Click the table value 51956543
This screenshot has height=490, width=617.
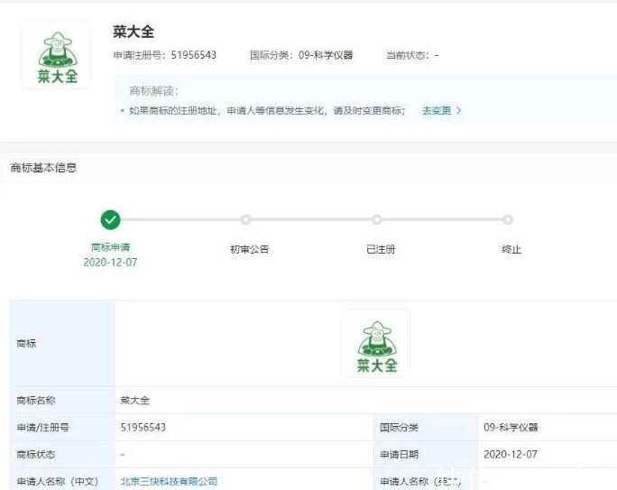tap(143, 428)
